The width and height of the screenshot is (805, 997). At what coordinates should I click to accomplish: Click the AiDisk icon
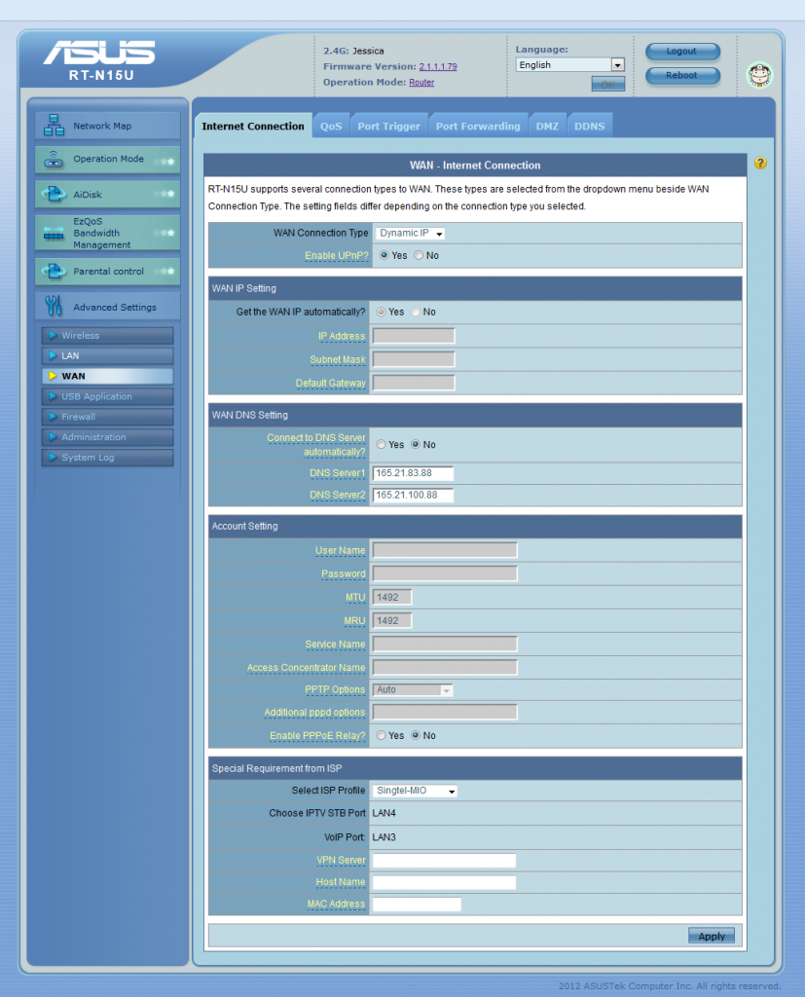55,195
